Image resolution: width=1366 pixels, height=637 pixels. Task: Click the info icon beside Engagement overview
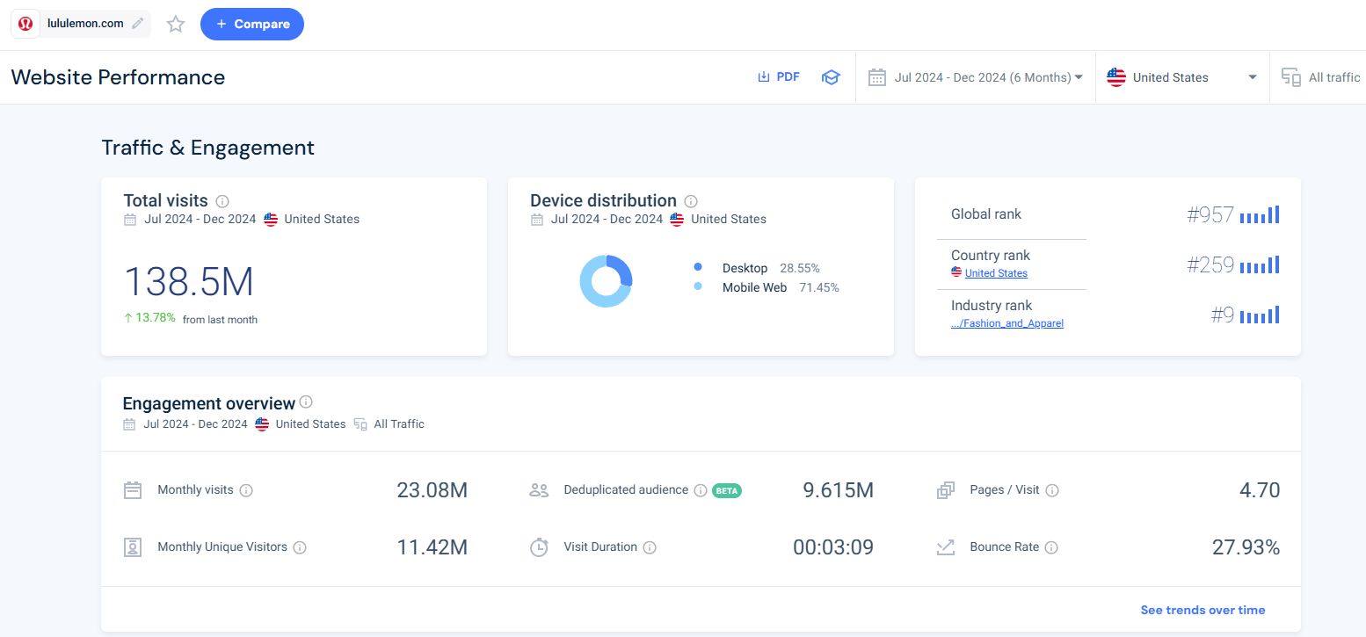306,402
